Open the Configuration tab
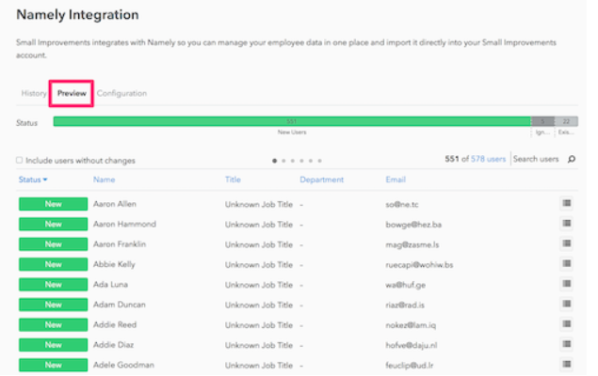 121,93
